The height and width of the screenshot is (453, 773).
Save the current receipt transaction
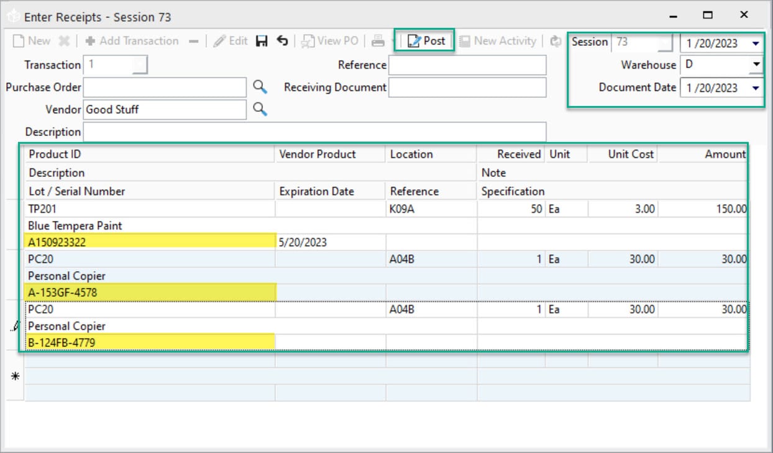tap(262, 41)
